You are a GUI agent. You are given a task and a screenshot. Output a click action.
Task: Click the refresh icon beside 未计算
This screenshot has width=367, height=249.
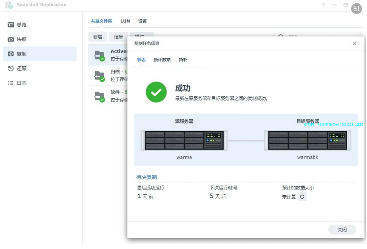pos(302,197)
